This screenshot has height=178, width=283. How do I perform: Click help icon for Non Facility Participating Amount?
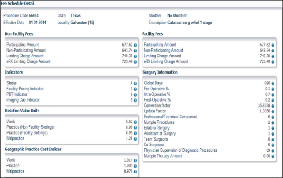(x=135, y=45)
